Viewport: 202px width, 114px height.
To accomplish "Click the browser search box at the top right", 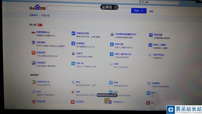I will coord(160,2).
